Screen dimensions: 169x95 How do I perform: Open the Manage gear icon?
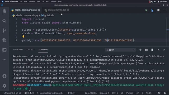tap(4, 86)
